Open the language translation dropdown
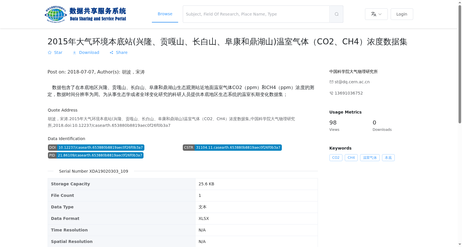462x247 pixels. pos(376,14)
